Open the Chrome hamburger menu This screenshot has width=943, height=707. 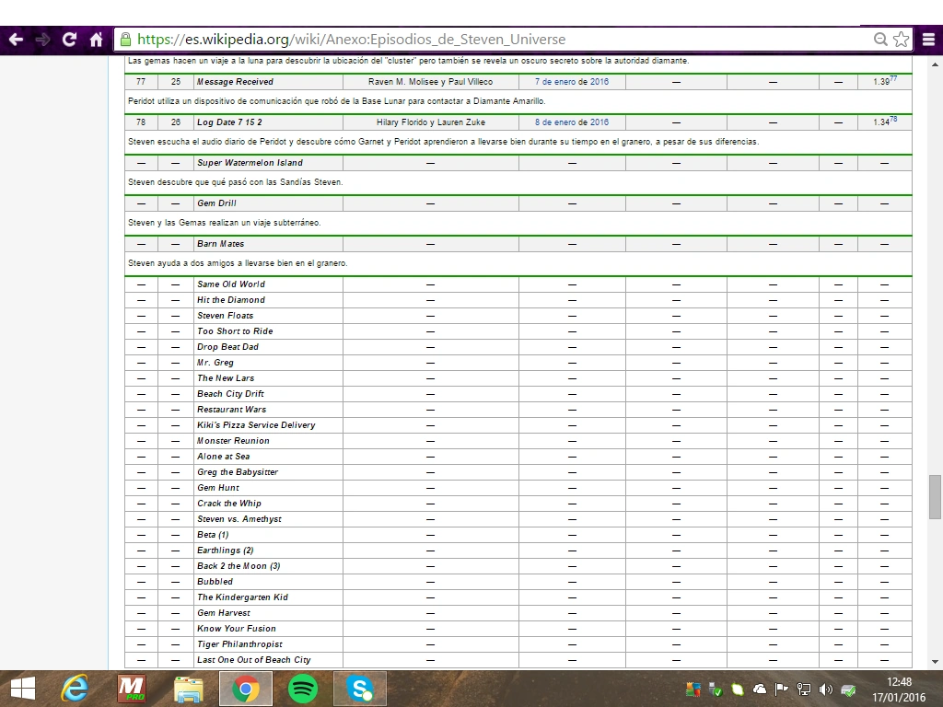tap(927, 40)
